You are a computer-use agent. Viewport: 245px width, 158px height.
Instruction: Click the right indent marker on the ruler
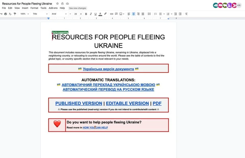168,19
